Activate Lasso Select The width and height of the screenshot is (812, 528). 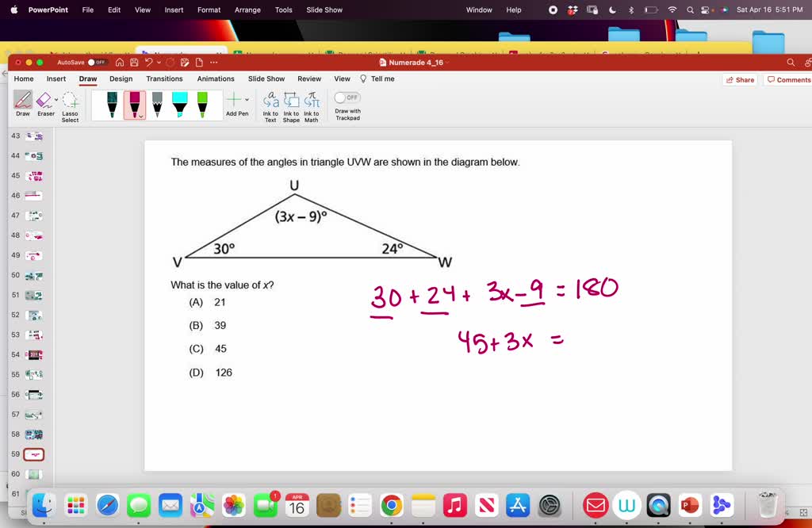70,105
